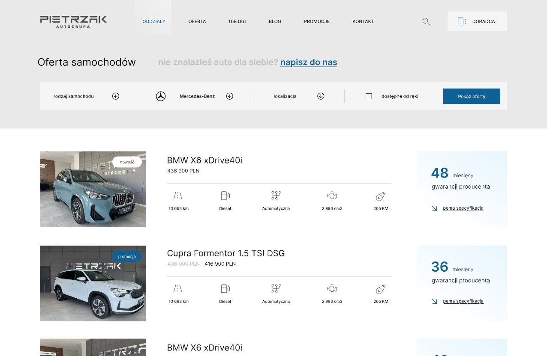Expand the 'lokalizacja' dropdown

[x=321, y=96]
